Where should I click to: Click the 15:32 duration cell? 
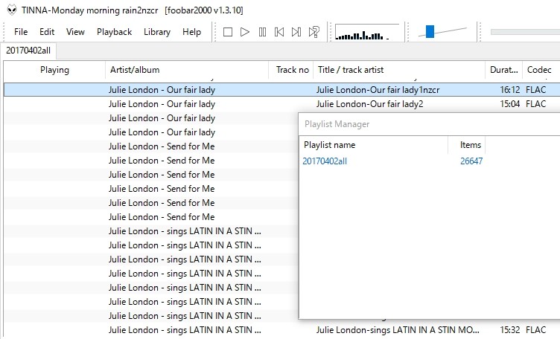(510, 330)
